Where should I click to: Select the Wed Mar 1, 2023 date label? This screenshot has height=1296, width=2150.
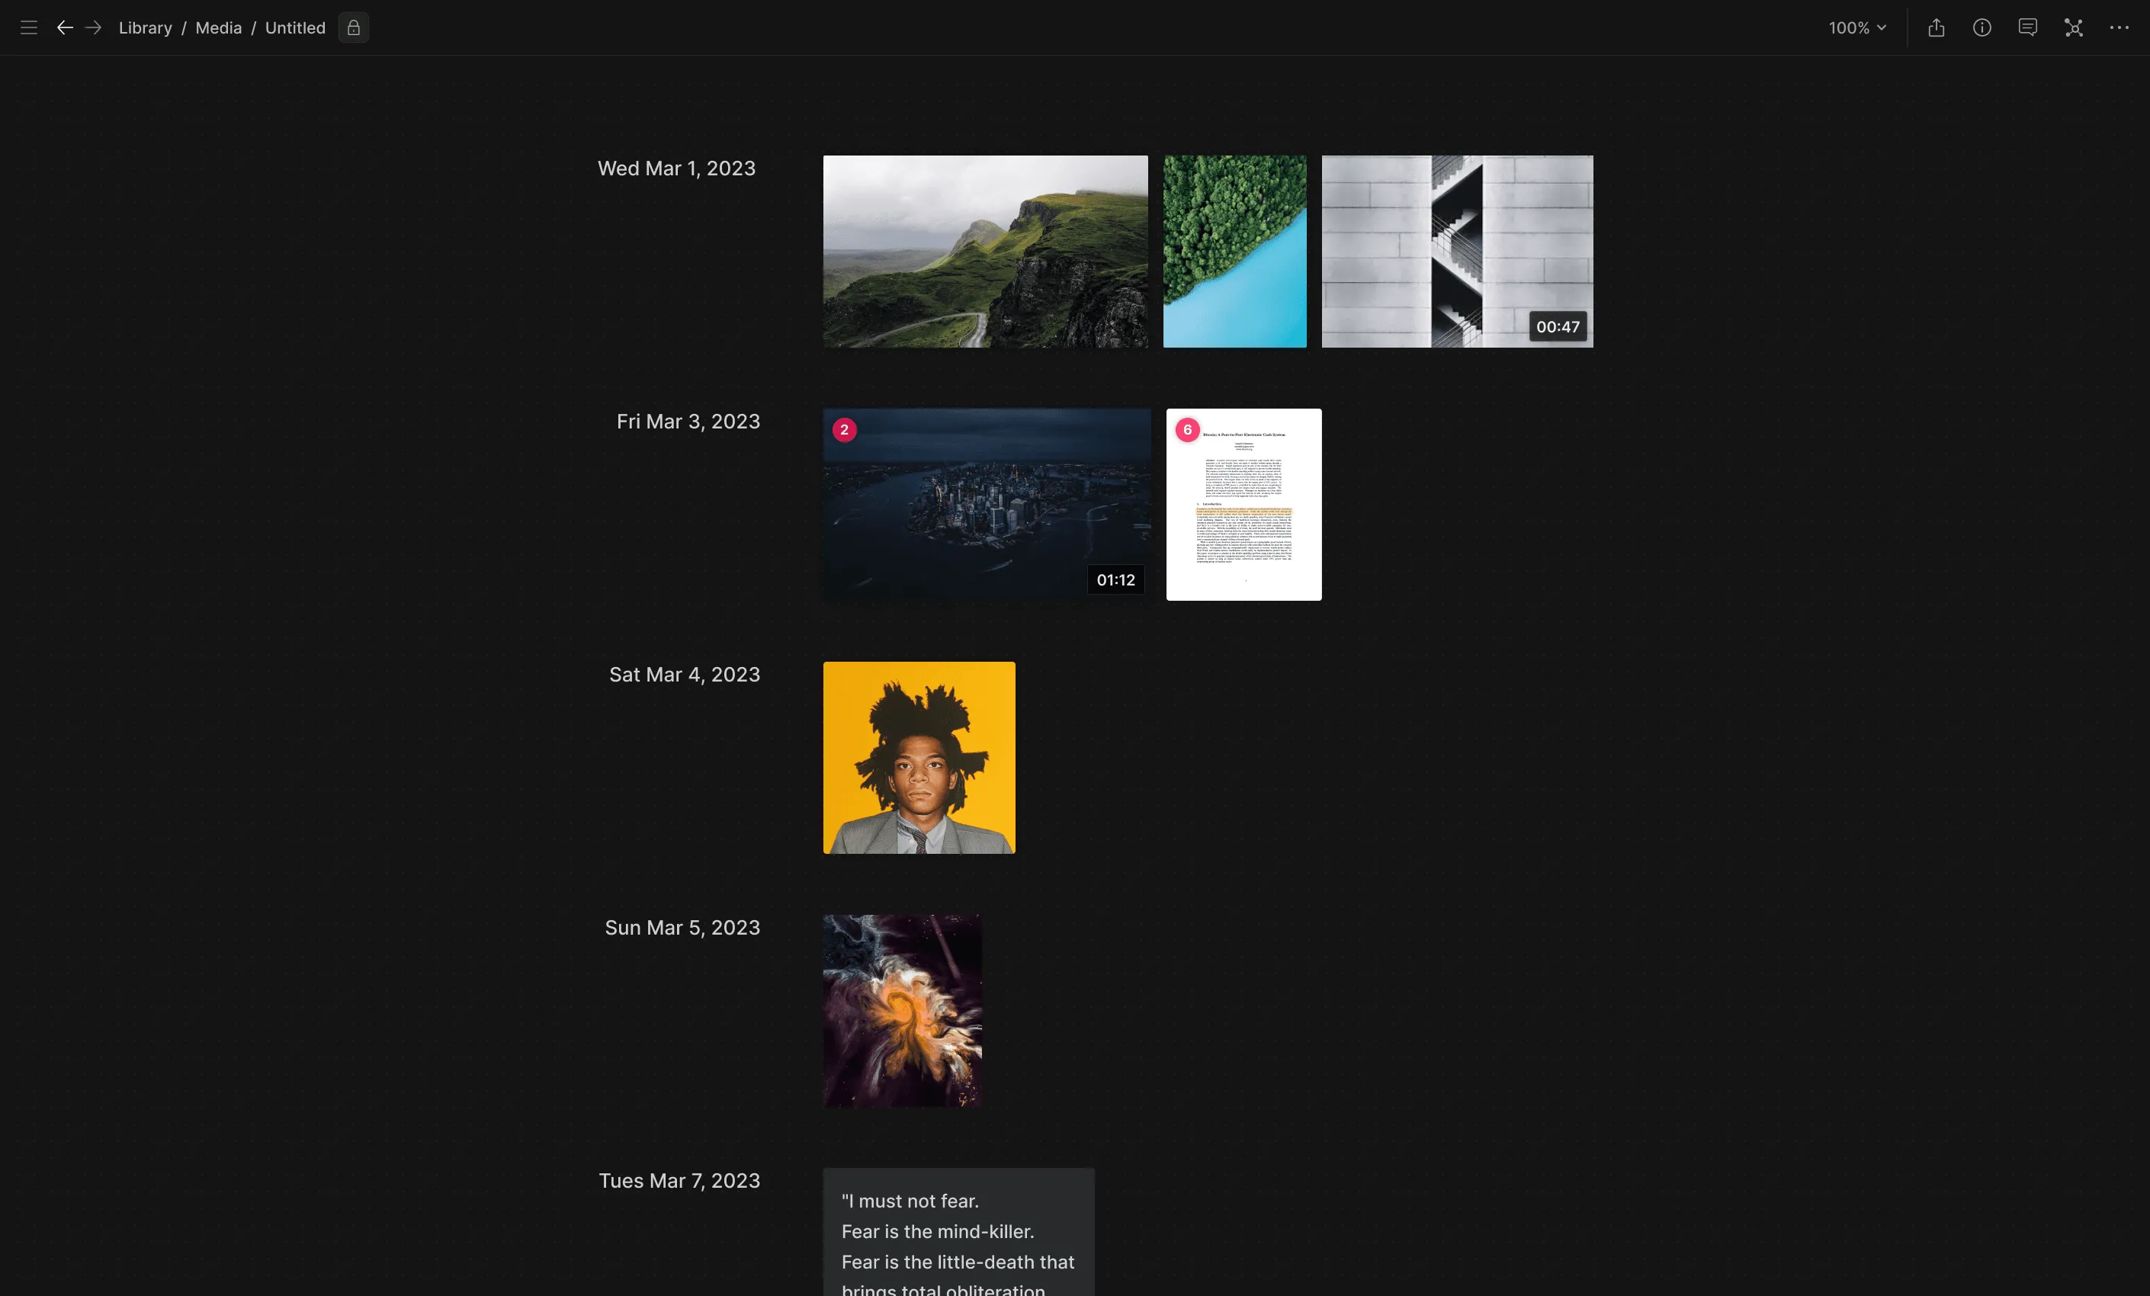676,168
